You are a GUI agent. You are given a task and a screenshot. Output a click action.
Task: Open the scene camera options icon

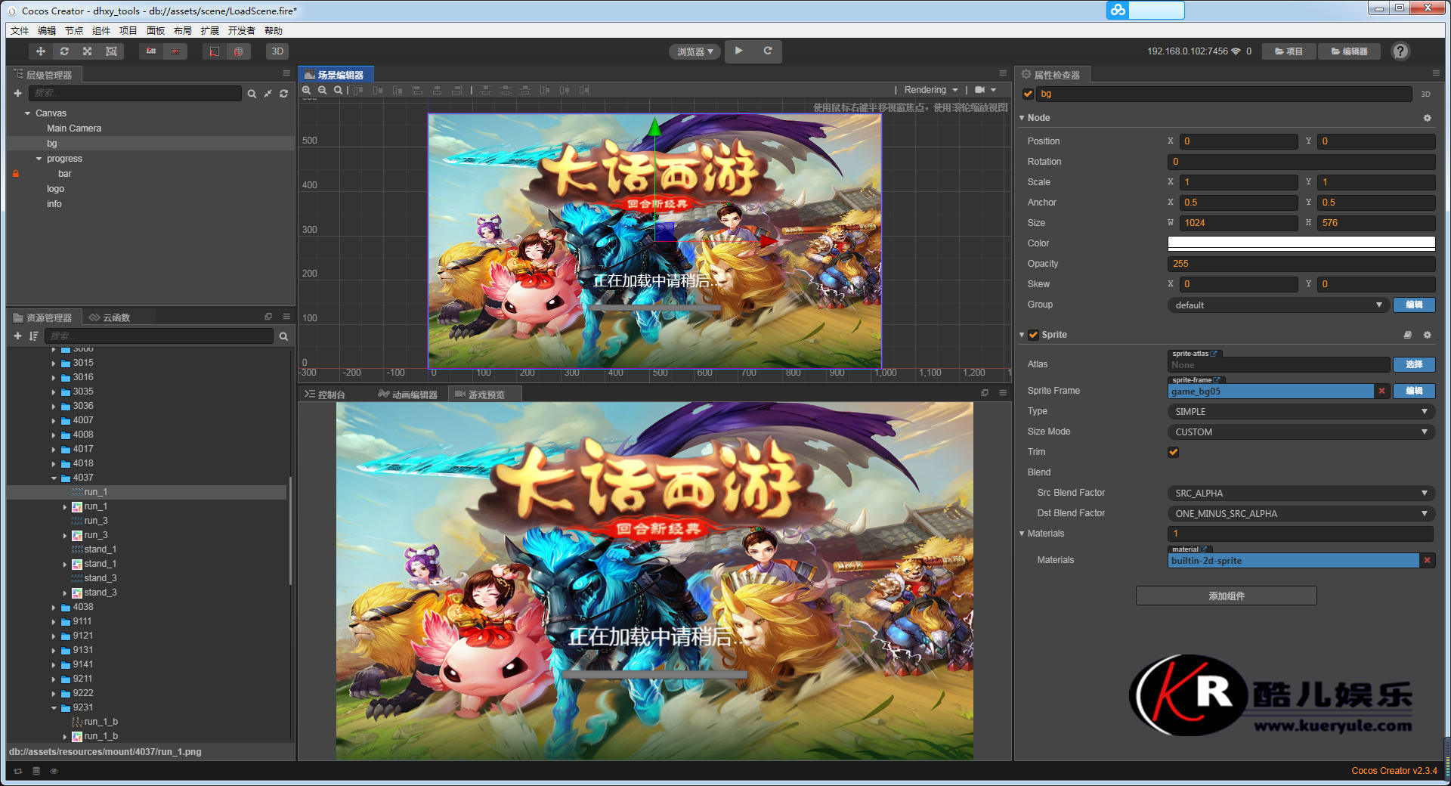985,90
